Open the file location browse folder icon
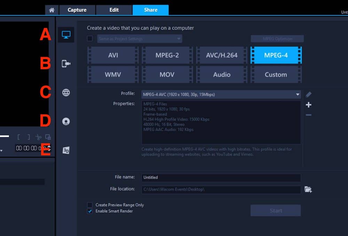This screenshot has height=236, width=348. click(308, 190)
